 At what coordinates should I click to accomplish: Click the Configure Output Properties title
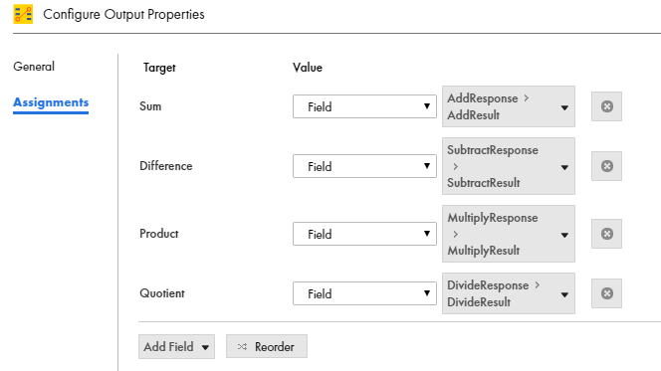(123, 14)
